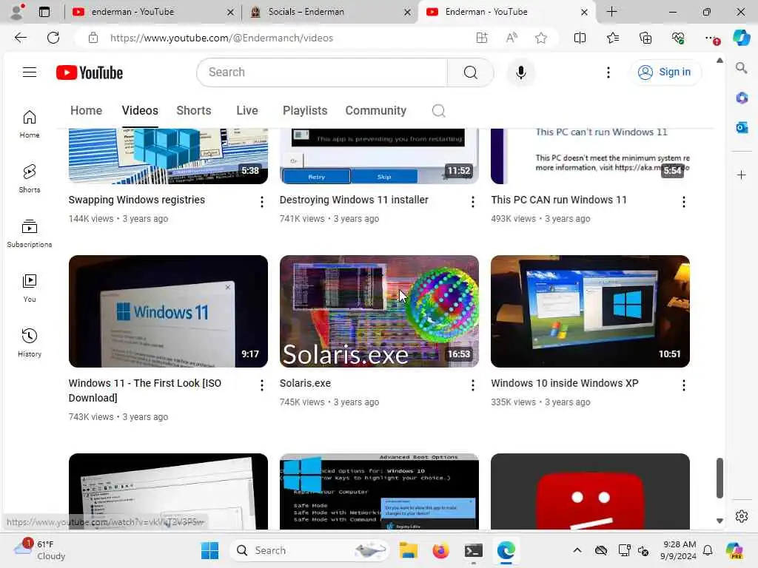Screen dimensions: 758x568
Task: Open Edge sidebar search icon
Action: tap(741, 68)
